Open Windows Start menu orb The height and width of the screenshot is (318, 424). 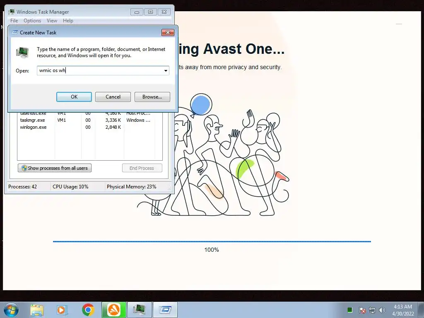click(11, 310)
